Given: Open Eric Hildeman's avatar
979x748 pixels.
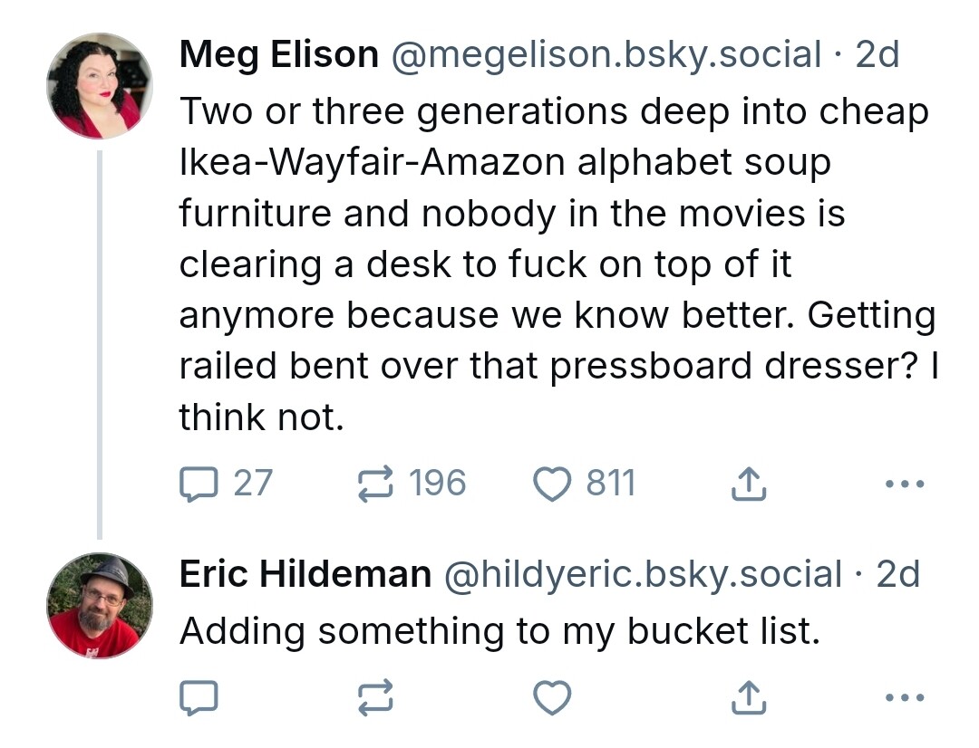Looking at the screenshot, I should coord(100,605).
